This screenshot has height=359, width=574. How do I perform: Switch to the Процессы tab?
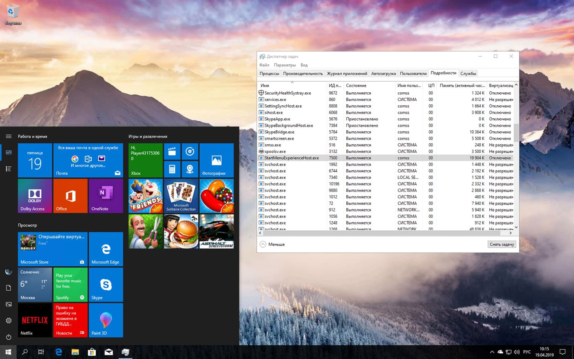pyautogui.click(x=269, y=74)
